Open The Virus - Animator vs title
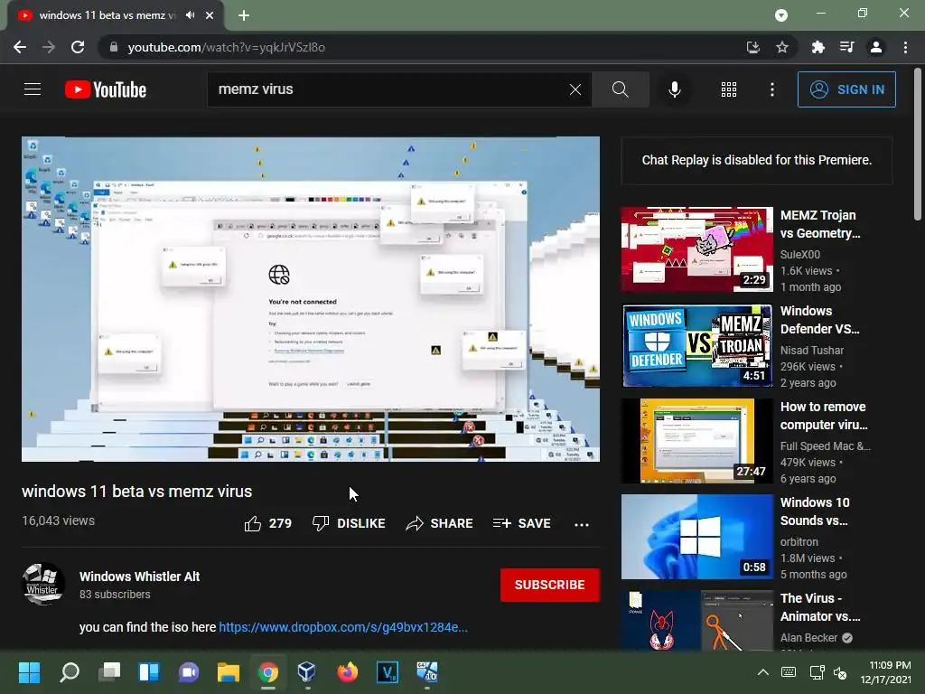This screenshot has width=925, height=694. tap(820, 607)
